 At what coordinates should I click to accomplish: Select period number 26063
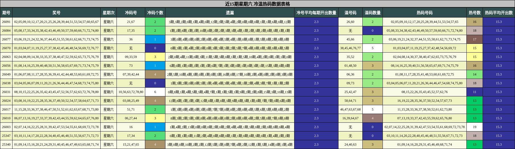coord(6,57)
